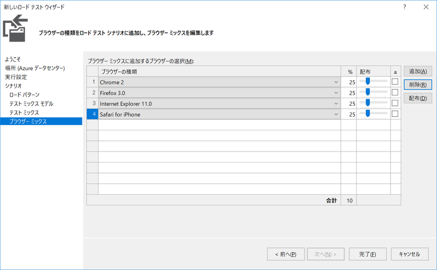Go to the 実行設定 page
Screen dimensions: 437x270
(x=16, y=77)
